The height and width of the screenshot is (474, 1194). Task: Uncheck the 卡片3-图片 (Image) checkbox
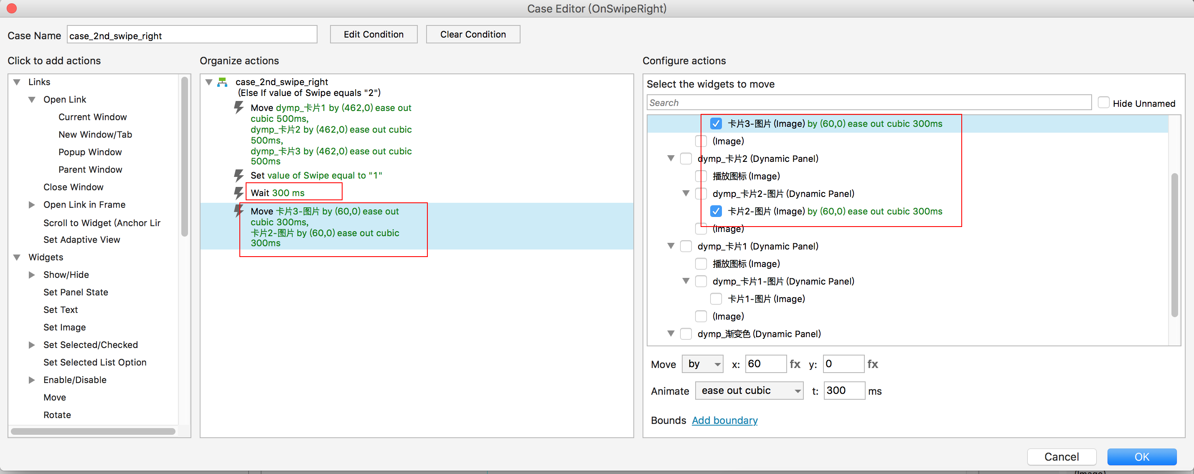click(x=716, y=124)
